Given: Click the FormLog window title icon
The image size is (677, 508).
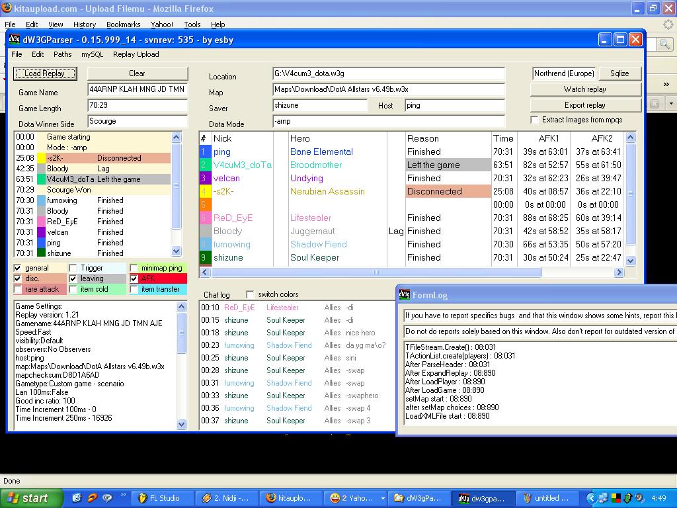Looking at the screenshot, I should click(x=405, y=294).
